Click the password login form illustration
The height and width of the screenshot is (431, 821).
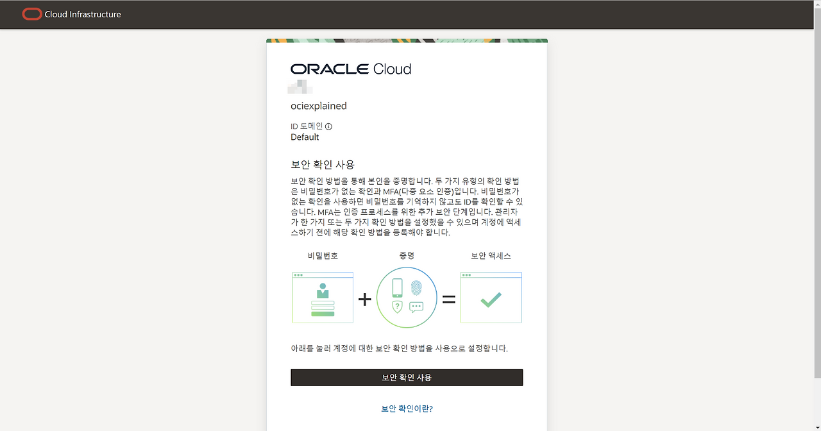323,298
